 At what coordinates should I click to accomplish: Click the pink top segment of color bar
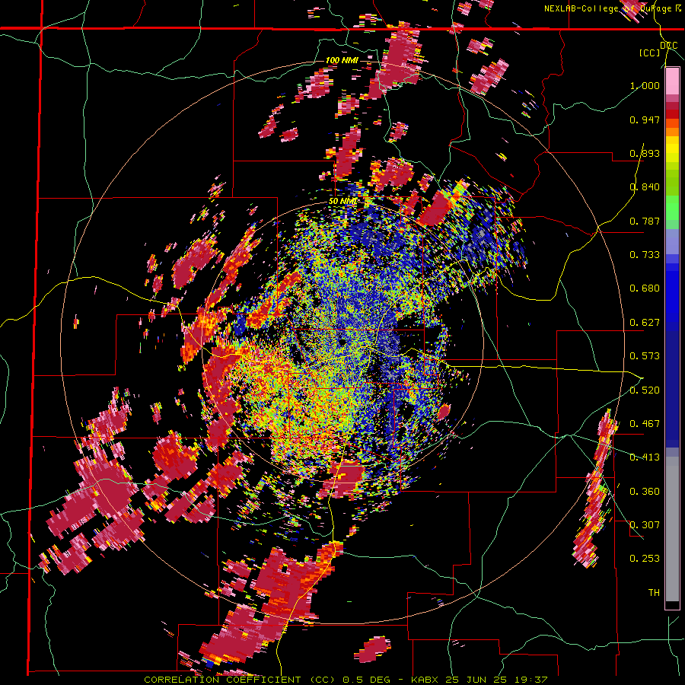672,81
